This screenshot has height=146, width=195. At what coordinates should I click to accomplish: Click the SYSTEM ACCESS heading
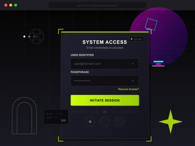(105, 42)
